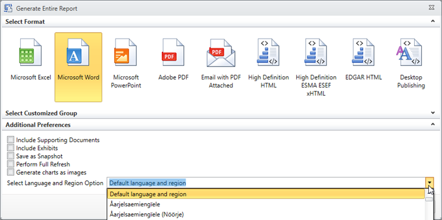This screenshot has height=220, width=442.
Task: Collapse the Additional Preferences section
Action: pos(432,124)
